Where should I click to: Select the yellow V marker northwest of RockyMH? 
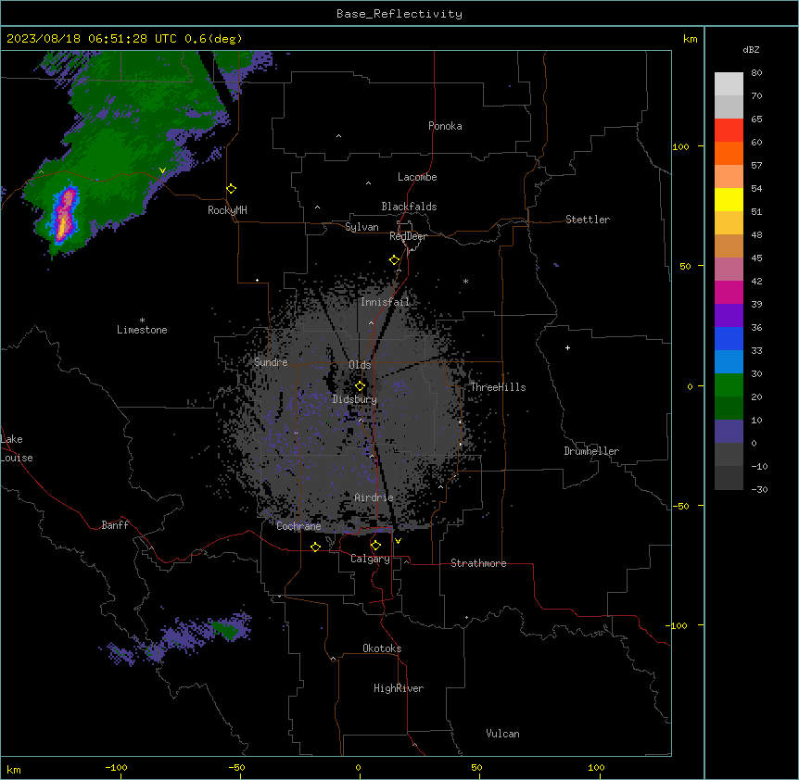click(x=162, y=170)
